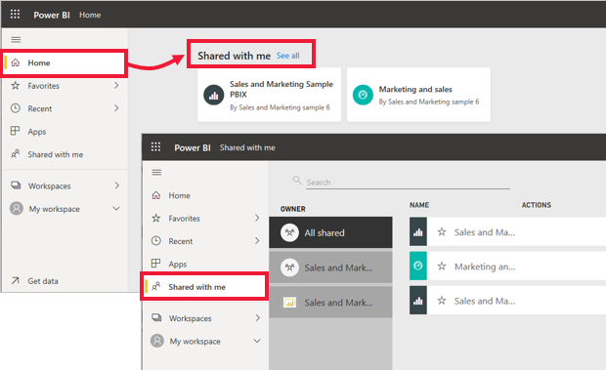Expand Recent chevron in front window
The height and width of the screenshot is (370, 606).
(x=257, y=241)
